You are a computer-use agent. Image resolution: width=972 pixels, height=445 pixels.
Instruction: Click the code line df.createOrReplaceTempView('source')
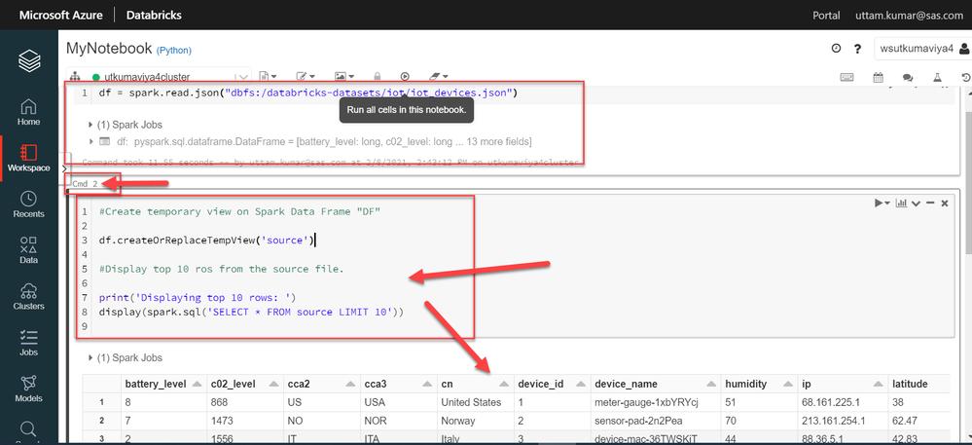point(207,240)
